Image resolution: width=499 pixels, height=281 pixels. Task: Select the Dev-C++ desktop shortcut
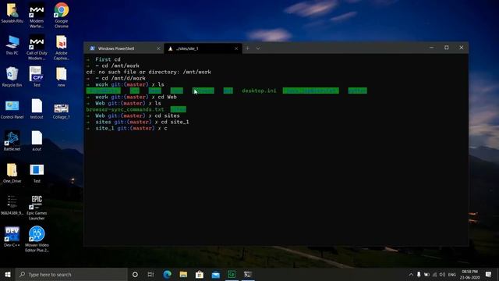(12, 237)
